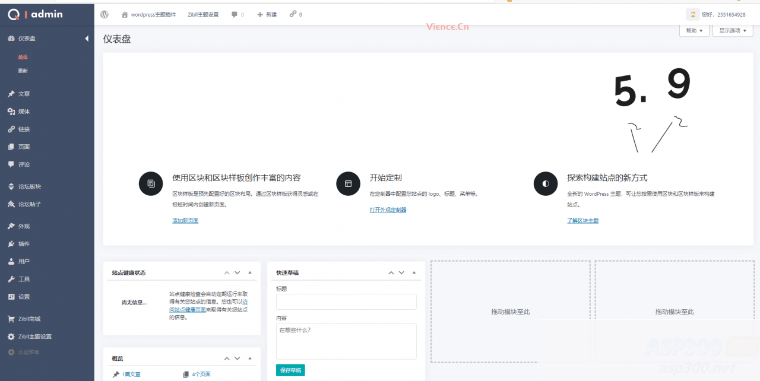The image size is (760, 381).
Task: Click the 标题 input field in 快速草稿
Action: coord(346,301)
